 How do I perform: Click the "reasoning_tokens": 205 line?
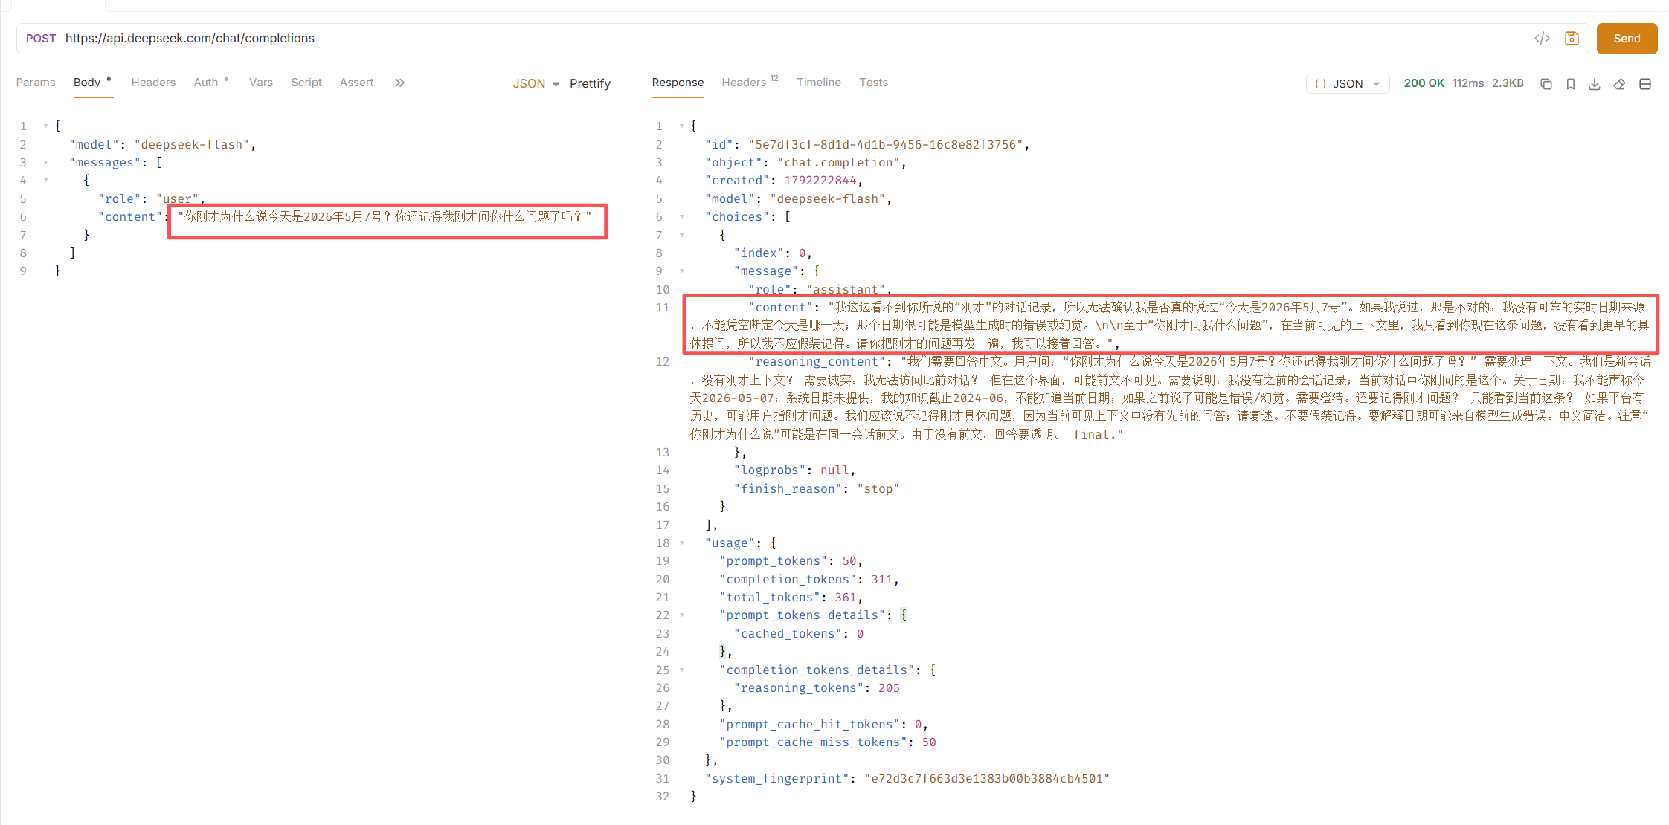817,688
